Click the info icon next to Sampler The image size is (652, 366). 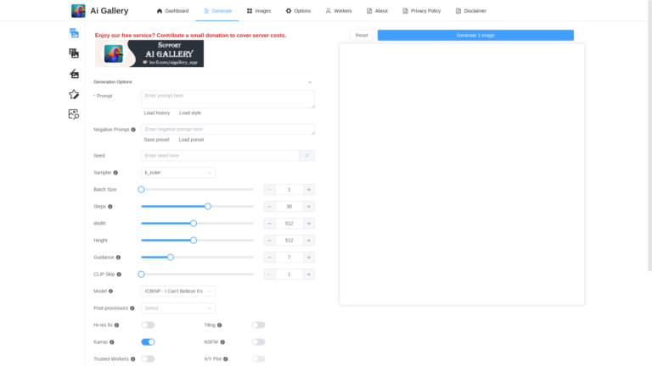click(x=115, y=173)
